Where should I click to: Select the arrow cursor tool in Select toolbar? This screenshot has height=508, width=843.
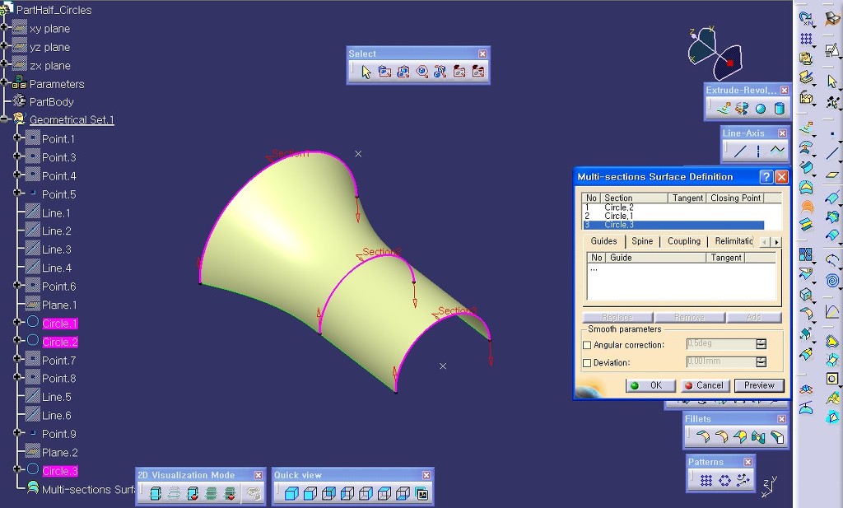click(366, 72)
